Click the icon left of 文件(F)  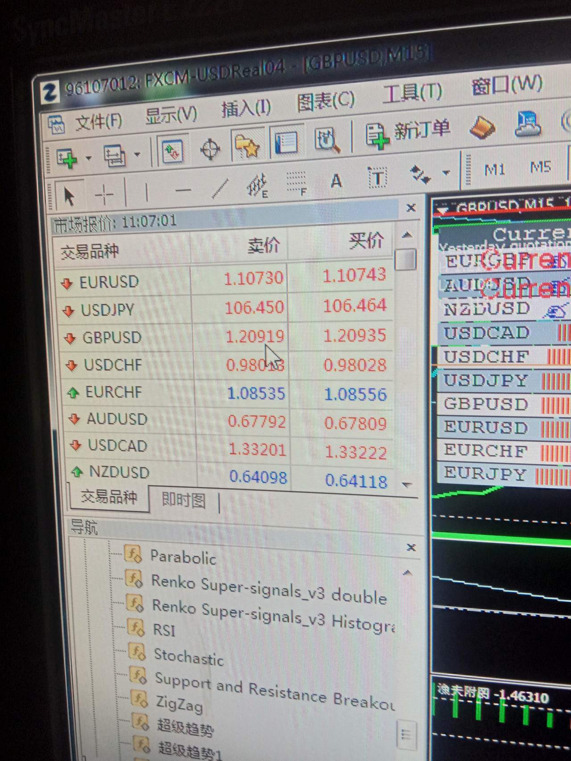56,124
